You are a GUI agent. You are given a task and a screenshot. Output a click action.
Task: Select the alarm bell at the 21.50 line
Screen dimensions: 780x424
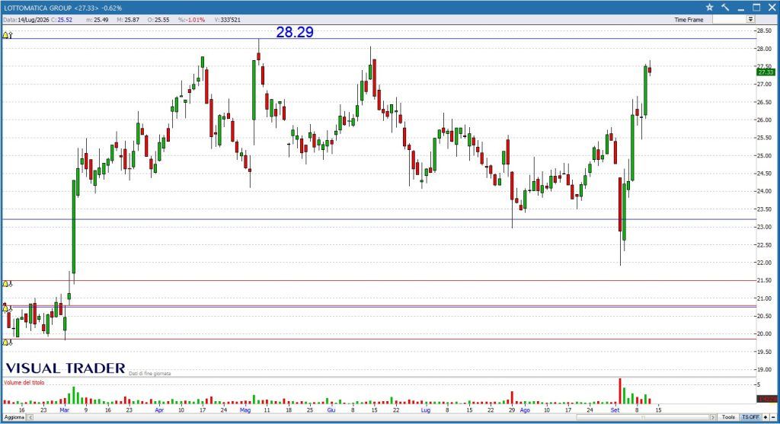click(x=7, y=284)
